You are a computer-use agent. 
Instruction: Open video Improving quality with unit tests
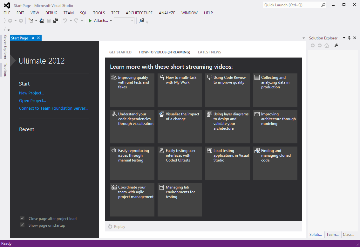[132, 90]
